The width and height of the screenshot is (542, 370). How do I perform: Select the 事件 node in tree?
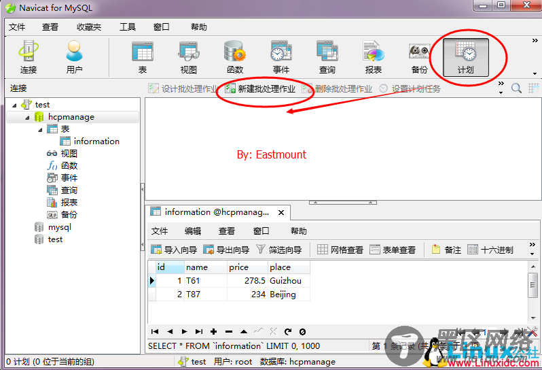62,178
